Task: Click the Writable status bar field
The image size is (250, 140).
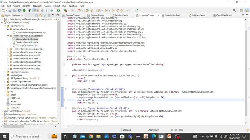Action: 127,130
